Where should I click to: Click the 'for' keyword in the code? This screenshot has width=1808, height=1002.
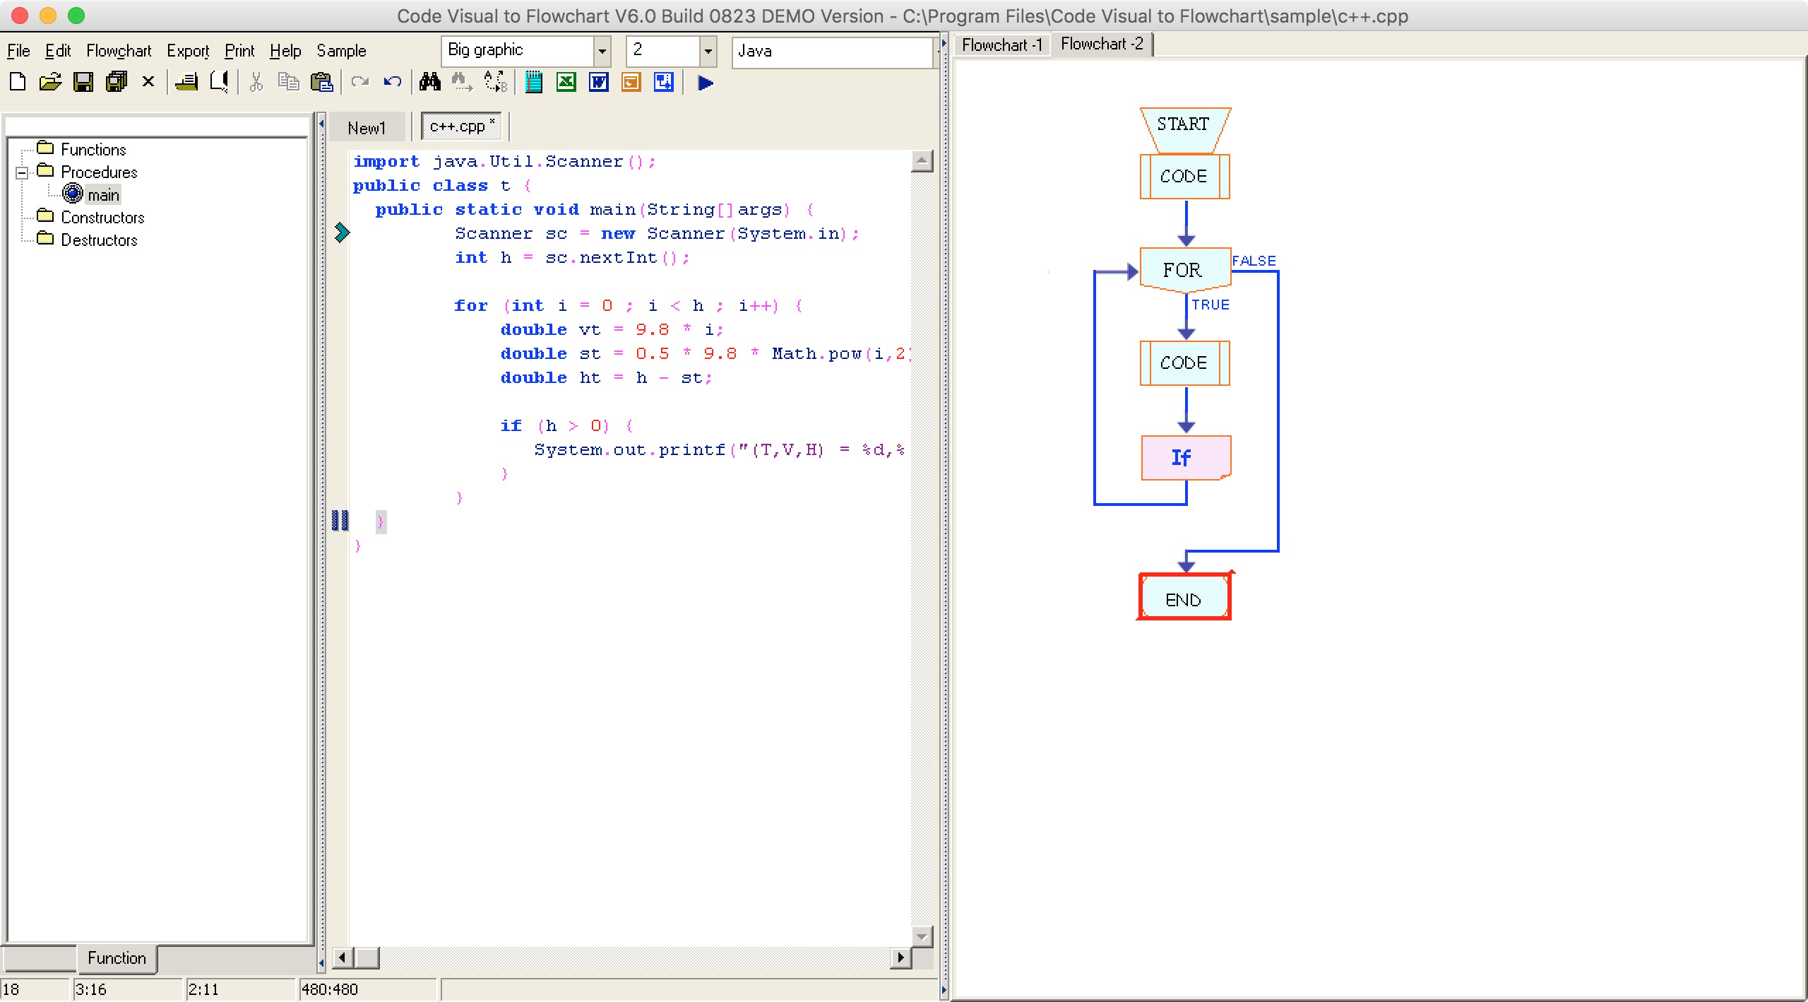(470, 306)
